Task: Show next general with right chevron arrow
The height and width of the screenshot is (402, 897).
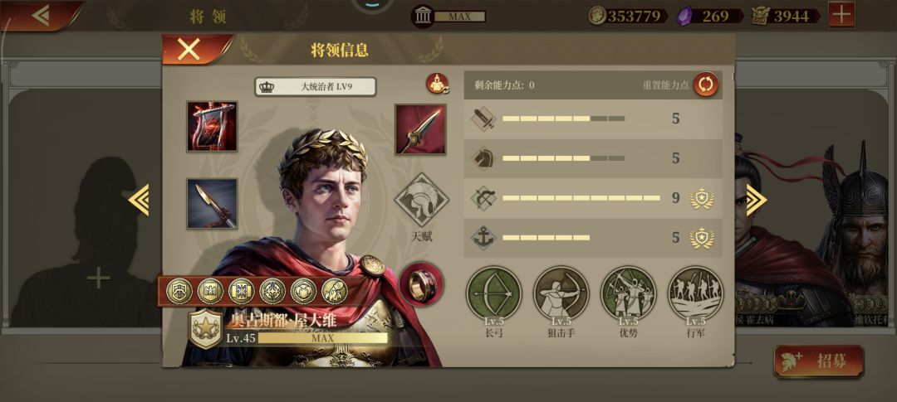Action: 757,200
